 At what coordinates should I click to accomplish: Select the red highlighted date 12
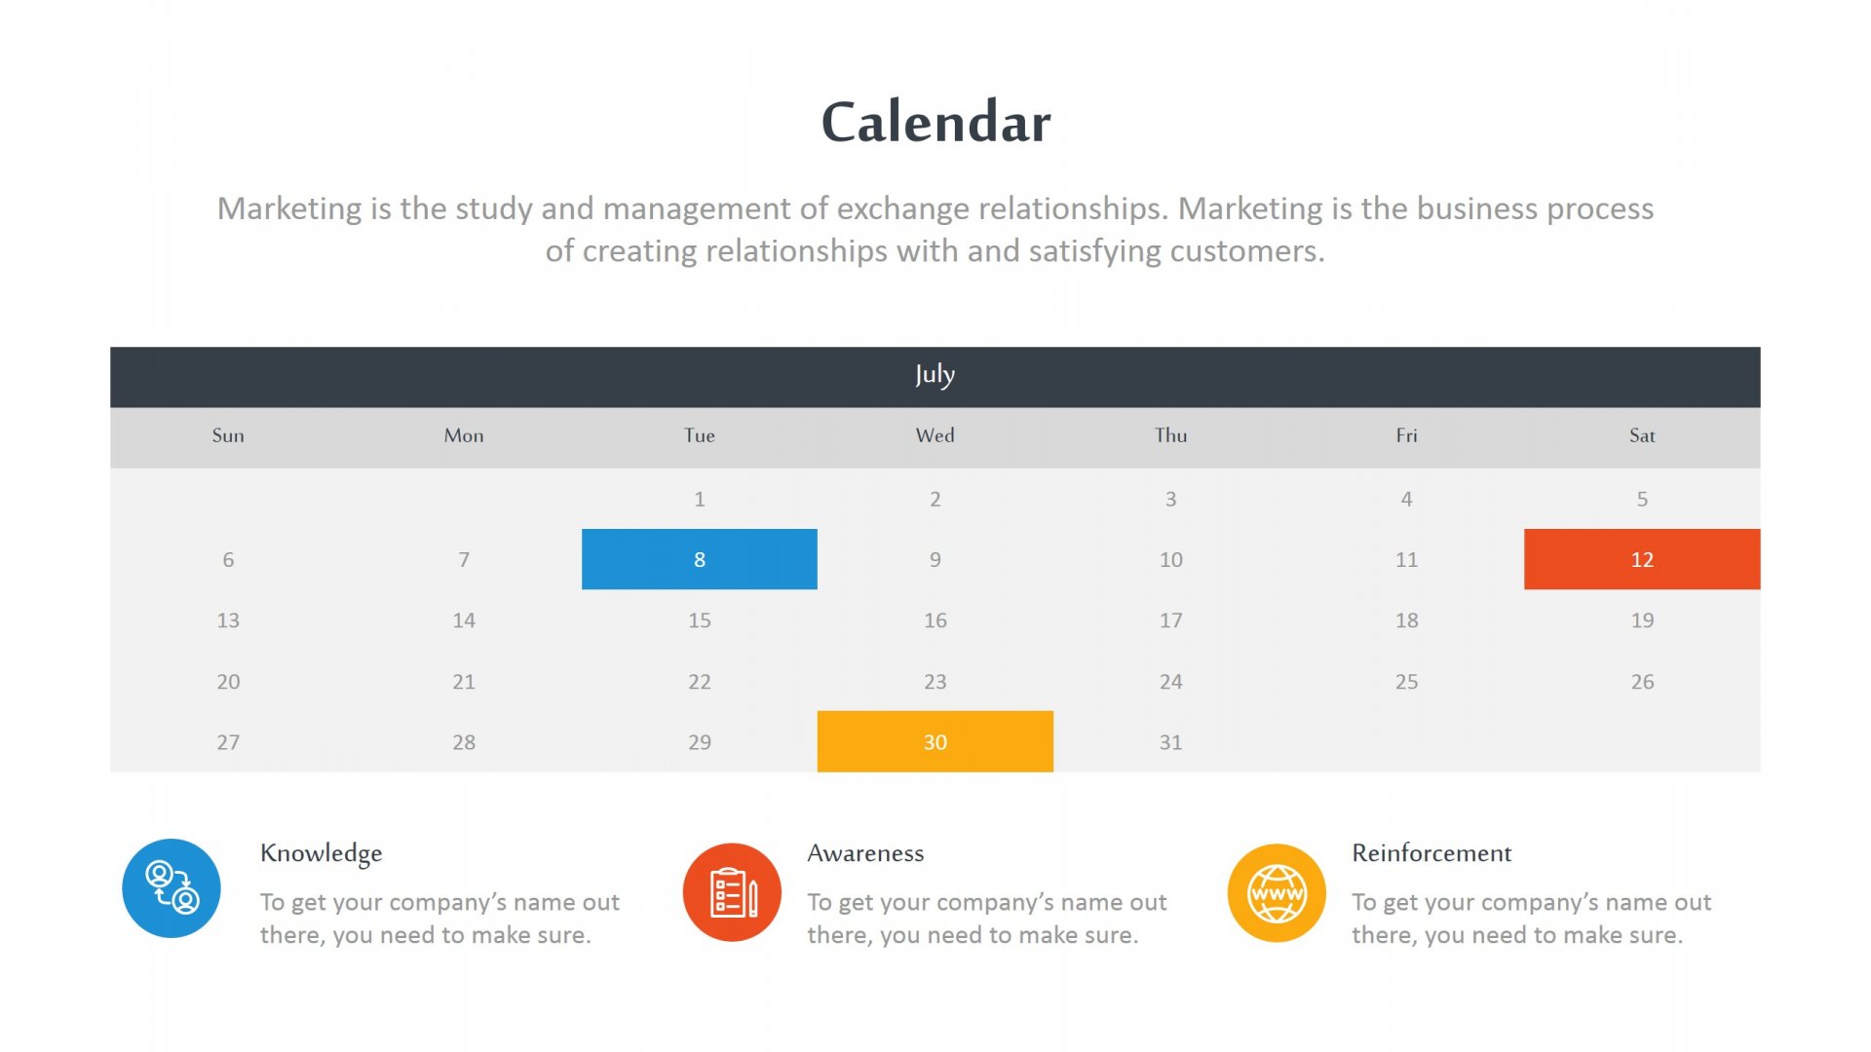[x=1641, y=559]
